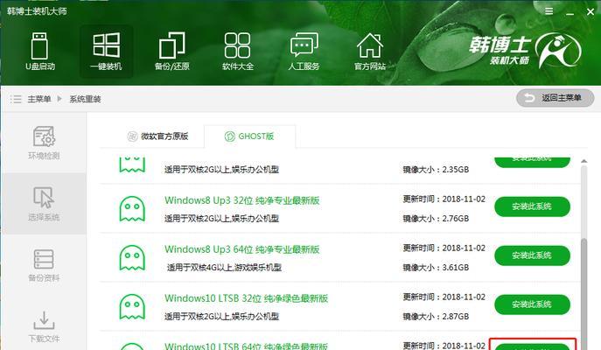Image resolution: width=601 pixels, height=350 pixels.
Task: Open the 备份/还原 section
Action: 171,52
